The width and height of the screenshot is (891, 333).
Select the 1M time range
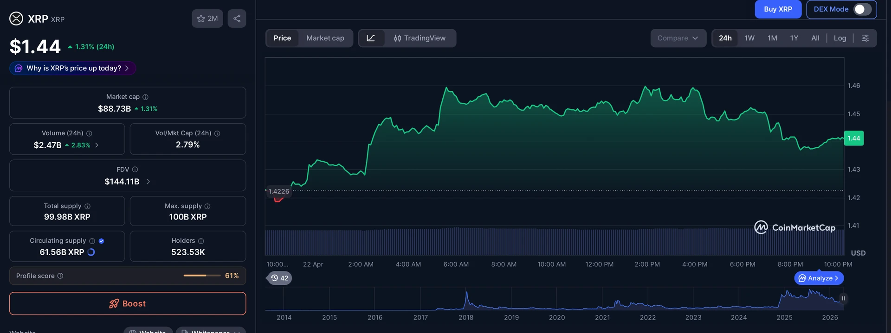772,38
